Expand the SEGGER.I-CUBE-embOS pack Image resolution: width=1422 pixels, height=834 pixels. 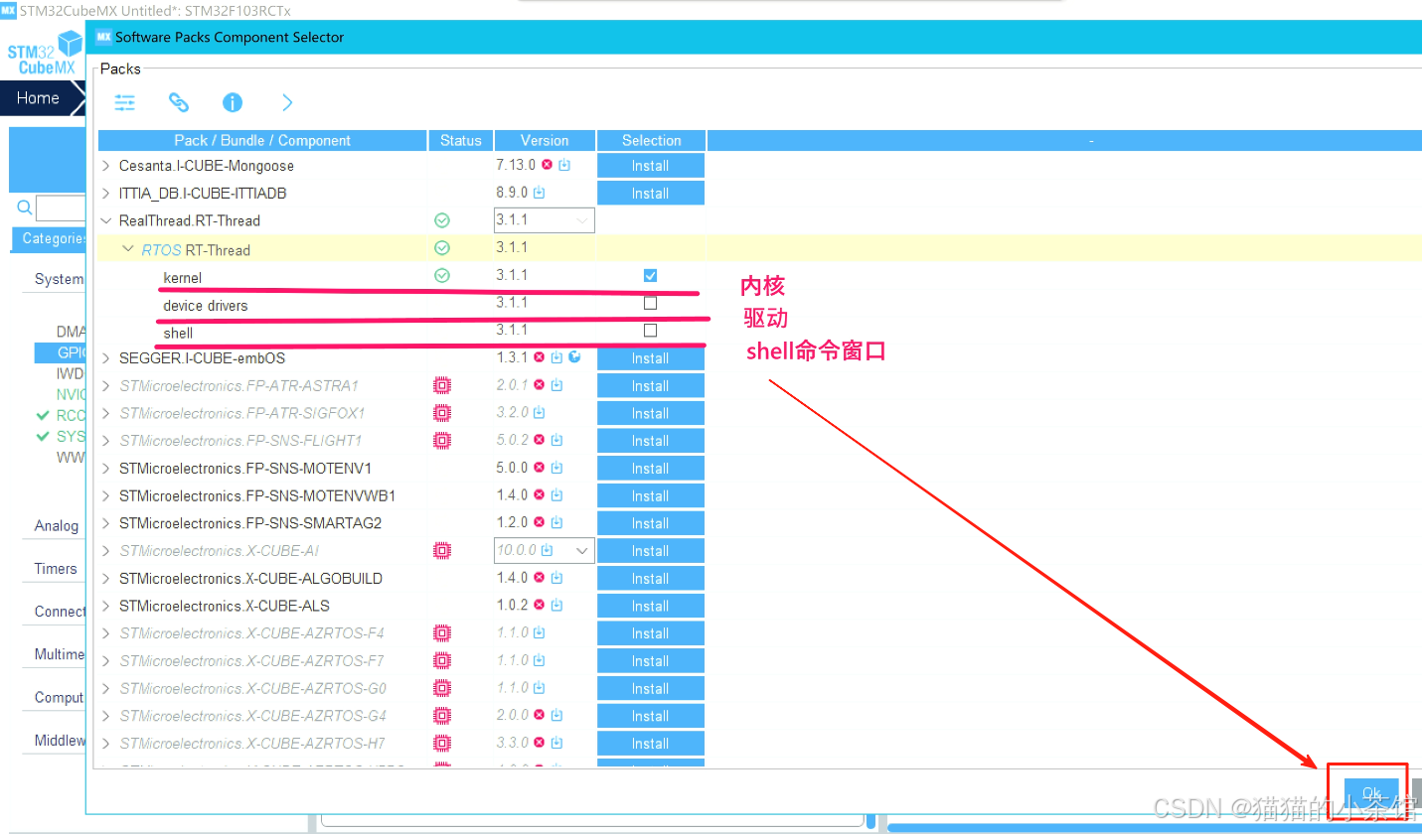pos(106,357)
